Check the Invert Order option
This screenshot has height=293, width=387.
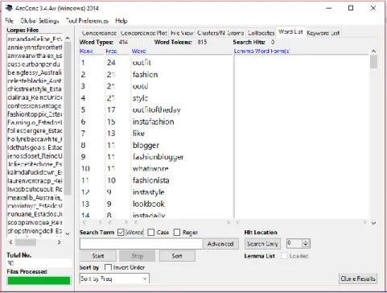tap(108, 267)
